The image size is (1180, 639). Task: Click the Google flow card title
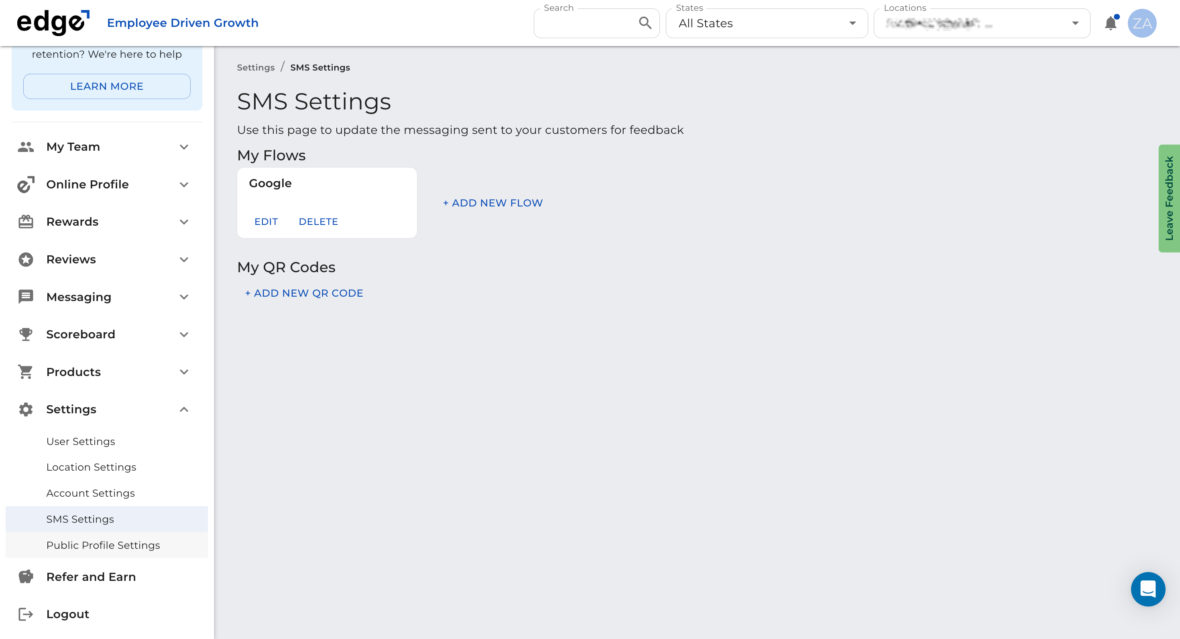[x=270, y=183]
